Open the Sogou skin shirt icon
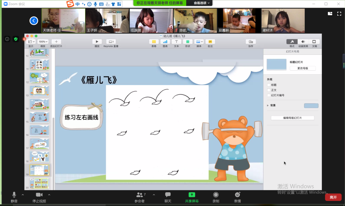 [x=113, y=4]
